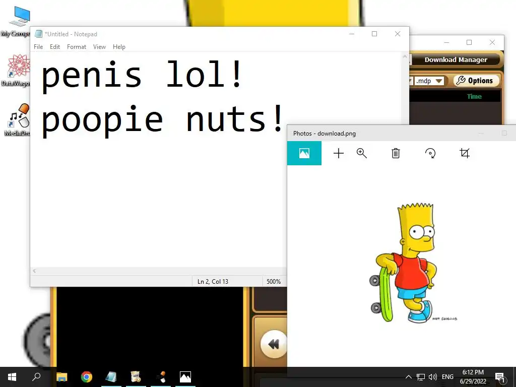Click the Time column header
516x387 pixels.
tap(474, 96)
